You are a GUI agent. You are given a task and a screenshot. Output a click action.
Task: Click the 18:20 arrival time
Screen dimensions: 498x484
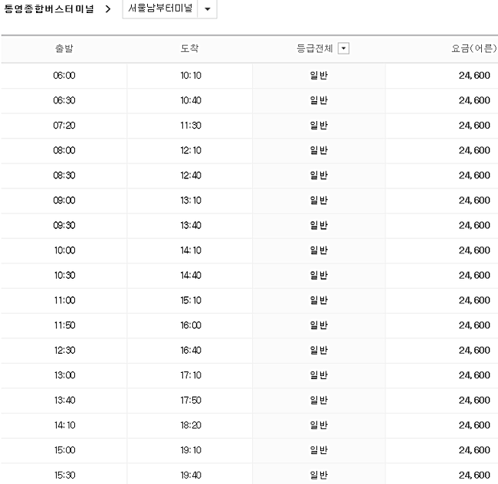pyautogui.click(x=191, y=425)
